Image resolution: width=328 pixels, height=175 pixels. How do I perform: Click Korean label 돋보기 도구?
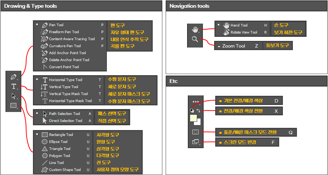point(278,45)
